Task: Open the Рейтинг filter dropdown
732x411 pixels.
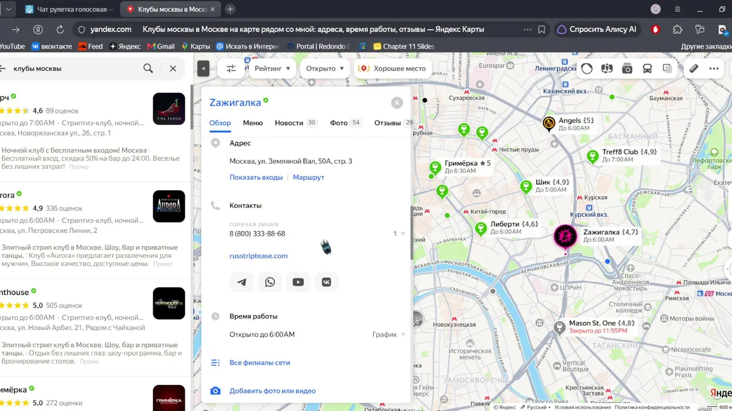Action: click(x=272, y=68)
